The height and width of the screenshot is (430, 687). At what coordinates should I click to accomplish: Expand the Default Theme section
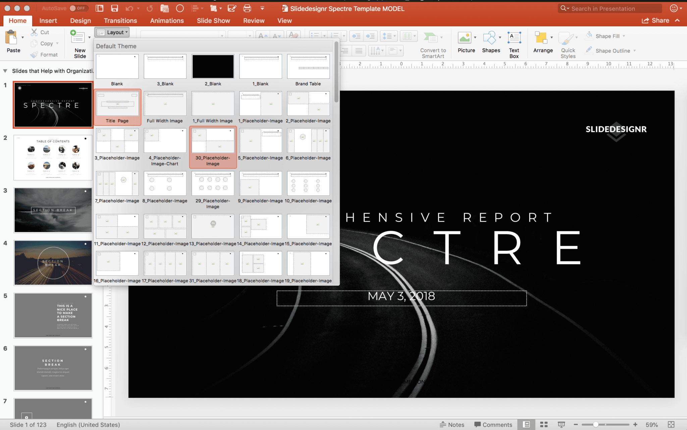(x=116, y=46)
